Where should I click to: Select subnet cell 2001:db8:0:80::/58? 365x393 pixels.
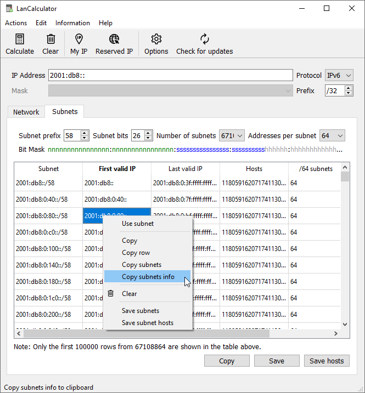click(x=48, y=216)
